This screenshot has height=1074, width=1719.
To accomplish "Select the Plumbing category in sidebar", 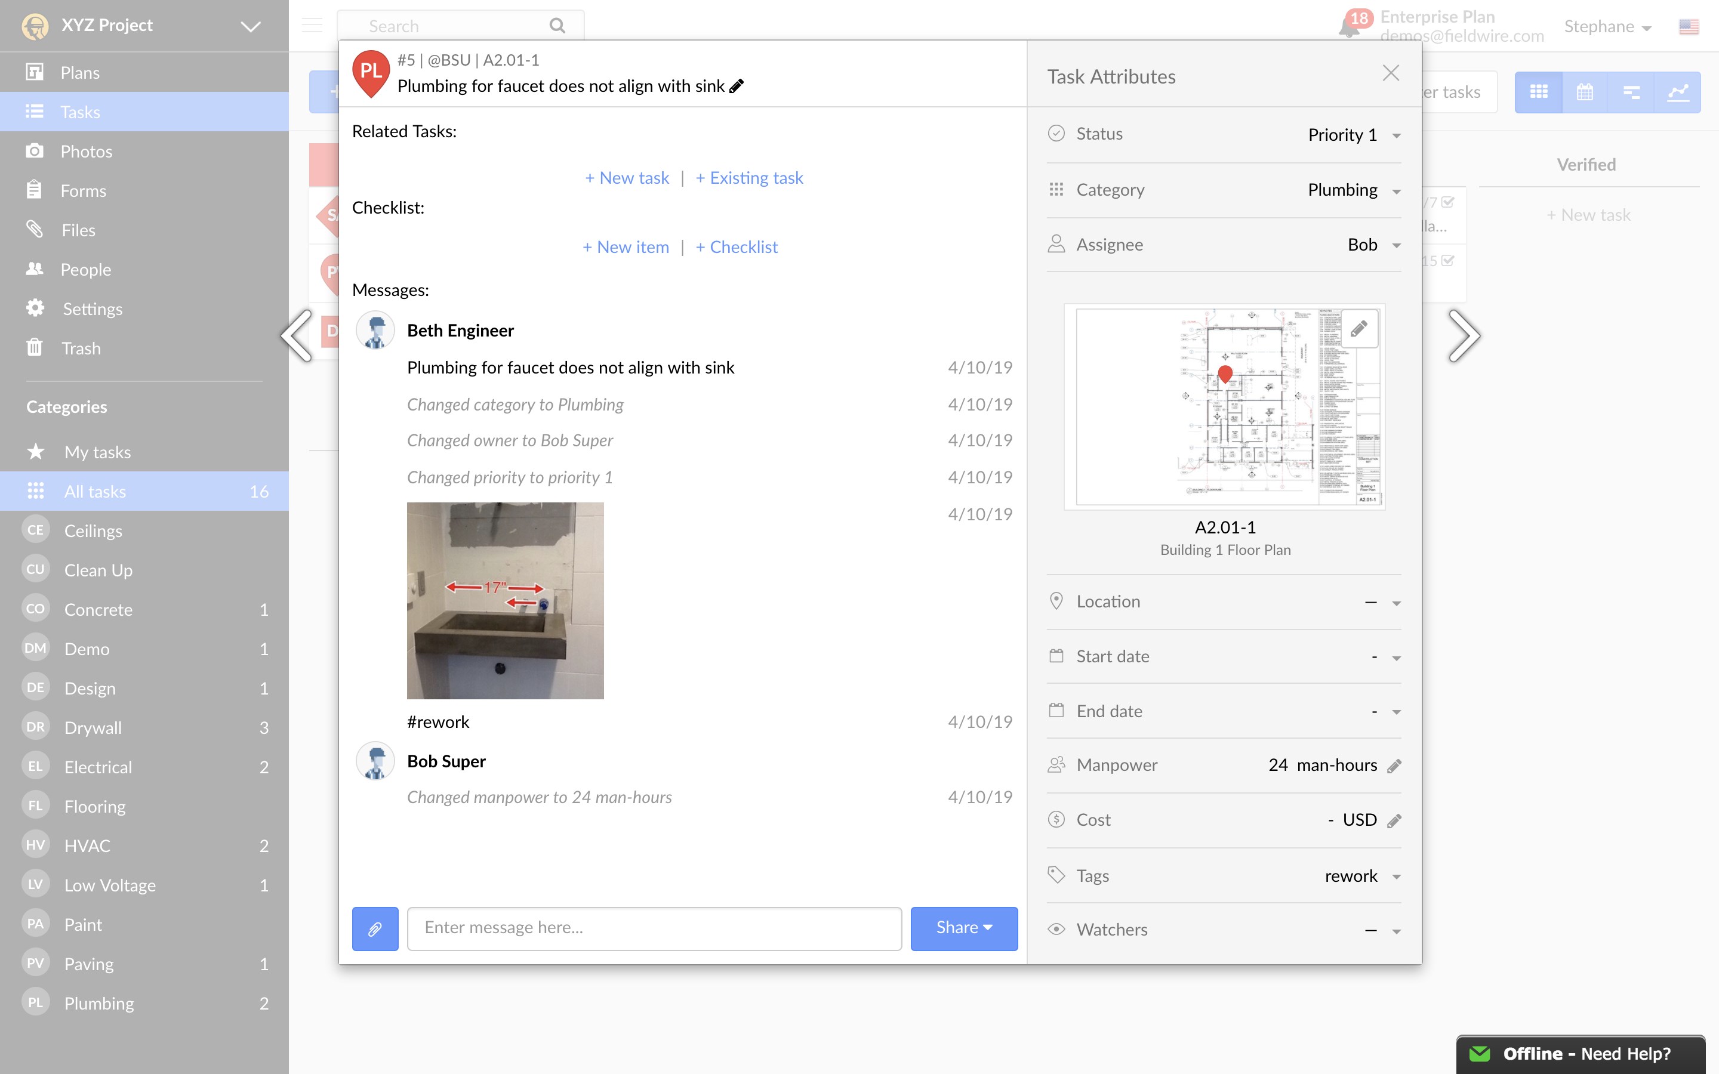I will coord(98,1003).
